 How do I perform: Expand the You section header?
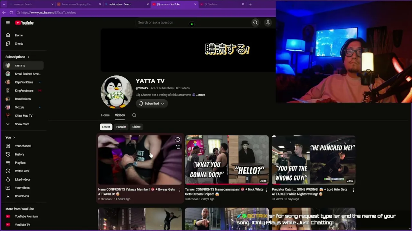coord(10,137)
